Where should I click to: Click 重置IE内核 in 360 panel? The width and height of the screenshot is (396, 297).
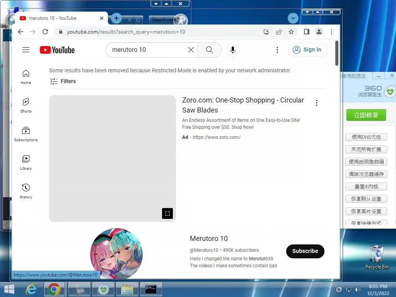[366, 187]
